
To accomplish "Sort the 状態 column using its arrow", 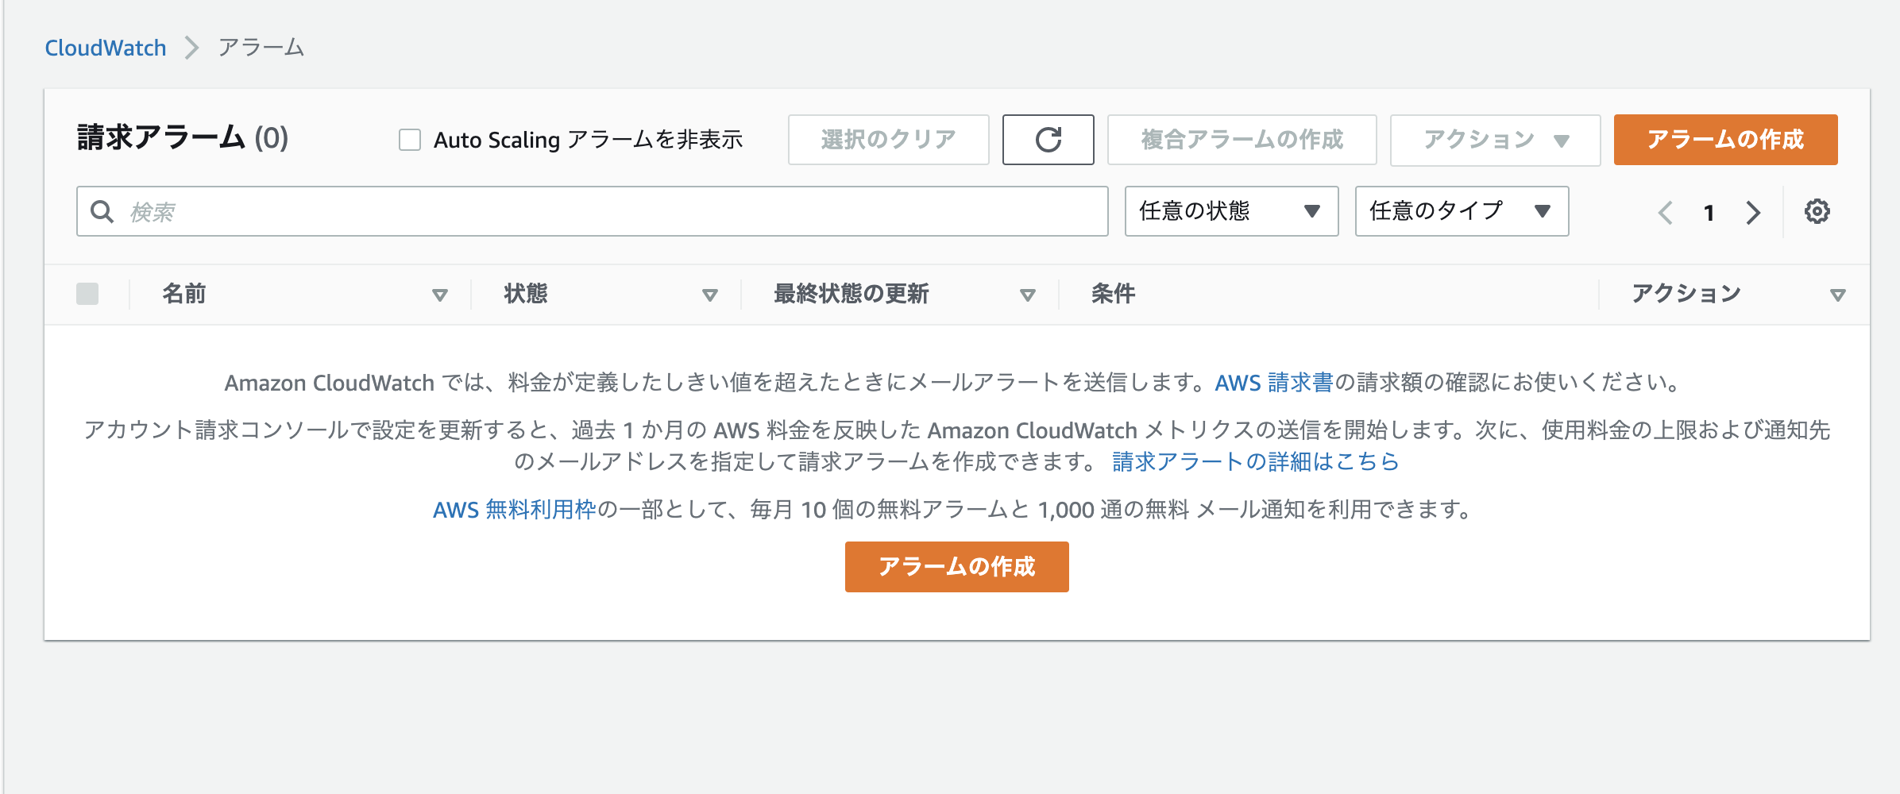I will click(709, 295).
